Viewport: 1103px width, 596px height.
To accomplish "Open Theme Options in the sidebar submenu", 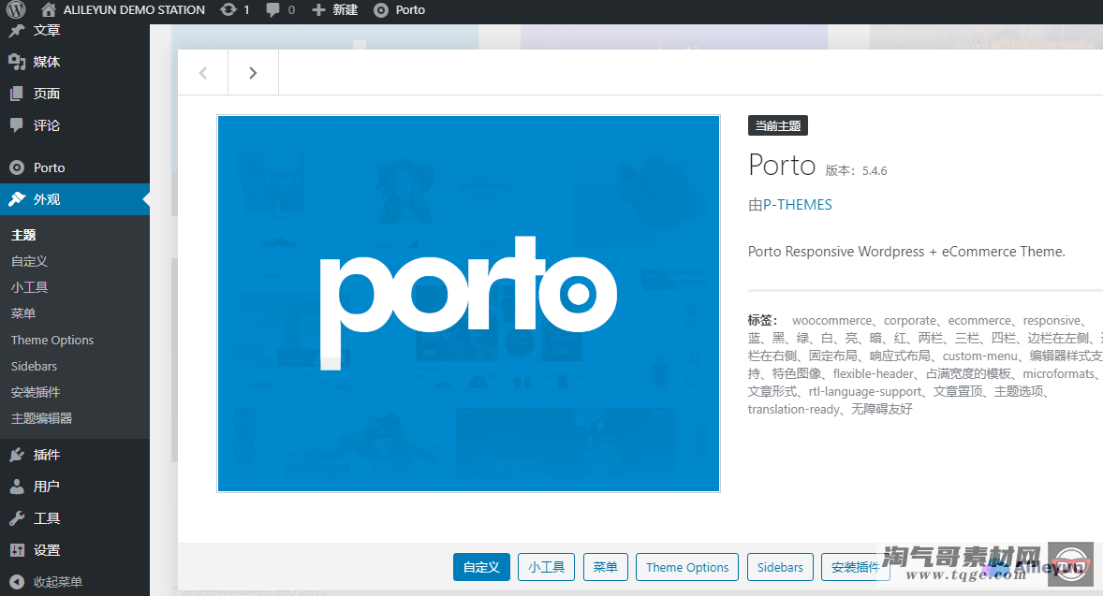I will (52, 340).
